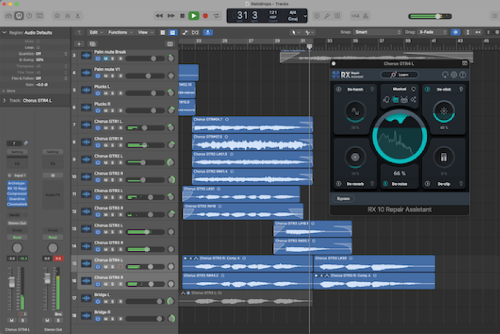Toggle the Inspector button in the control bar
Image resolution: width=500 pixels, height=334 pixels.
tap(19, 15)
